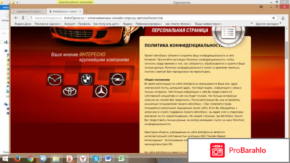Image resolution: width=290 pixels, height=163 pixels.
Task: Close the AvtoOpros.ru tab
Action: [x=80, y=11]
